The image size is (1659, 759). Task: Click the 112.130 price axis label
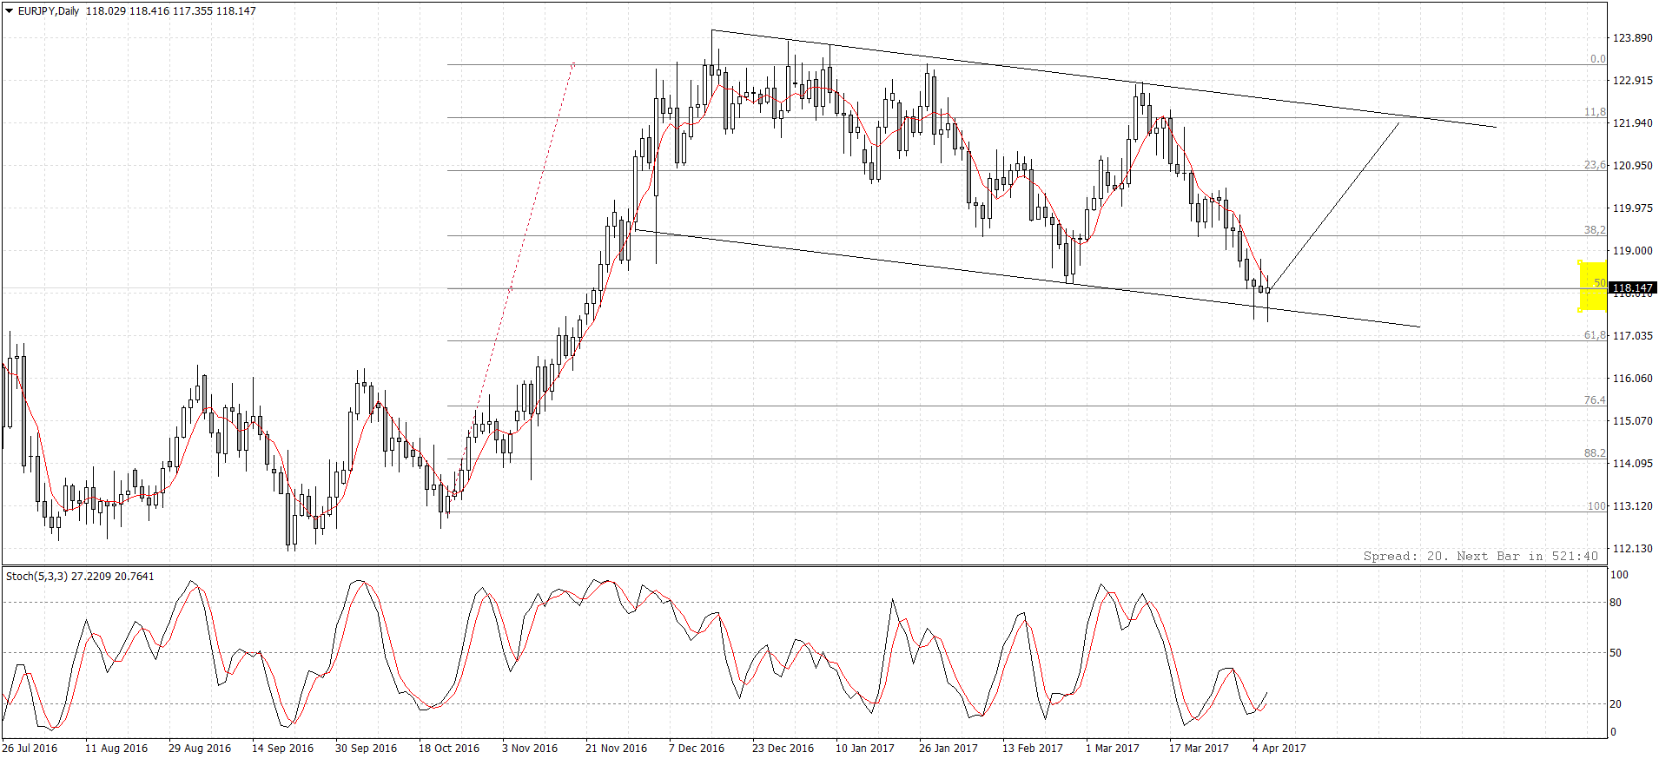(x=1633, y=549)
